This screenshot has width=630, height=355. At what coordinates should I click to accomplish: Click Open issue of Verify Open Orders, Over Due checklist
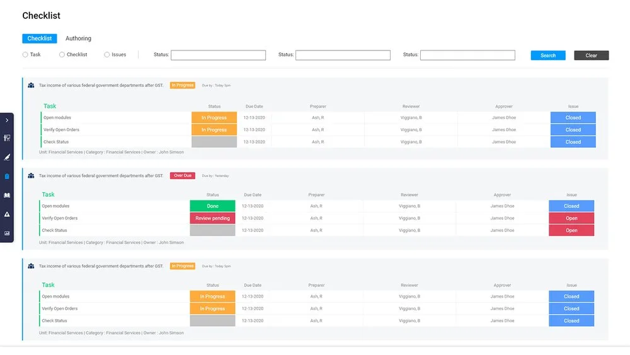click(571, 218)
